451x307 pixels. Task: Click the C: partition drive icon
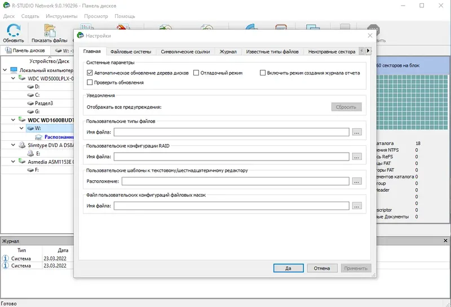(30, 95)
